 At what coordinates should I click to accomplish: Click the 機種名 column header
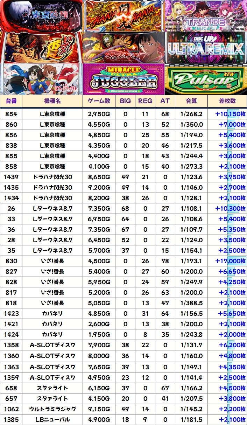[52, 101]
